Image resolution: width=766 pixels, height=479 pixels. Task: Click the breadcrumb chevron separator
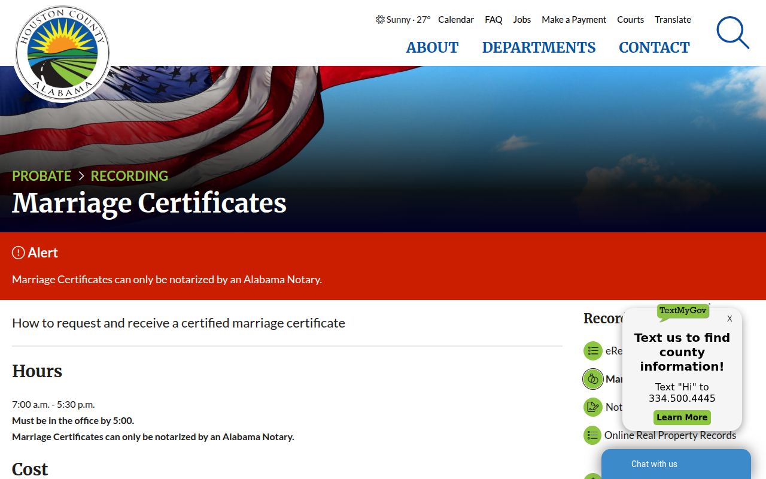pos(81,176)
